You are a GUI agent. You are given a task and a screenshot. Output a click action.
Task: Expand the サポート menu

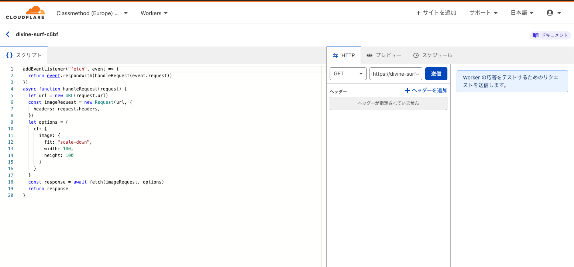tap(483, 13)
